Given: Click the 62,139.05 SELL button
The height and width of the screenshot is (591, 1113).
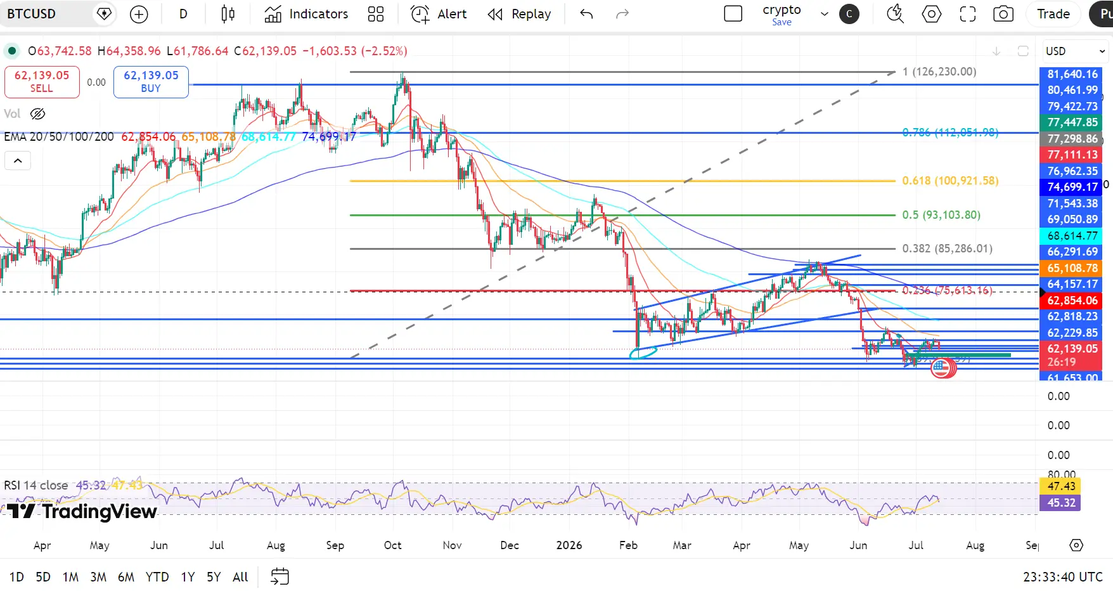Looking at the screenshot, I should [x=42, y=82].
